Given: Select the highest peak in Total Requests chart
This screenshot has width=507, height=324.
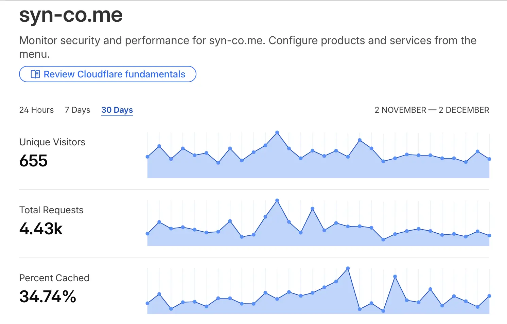Looking at the screenshot, I should pyautogui.click(x=277, y=200).
